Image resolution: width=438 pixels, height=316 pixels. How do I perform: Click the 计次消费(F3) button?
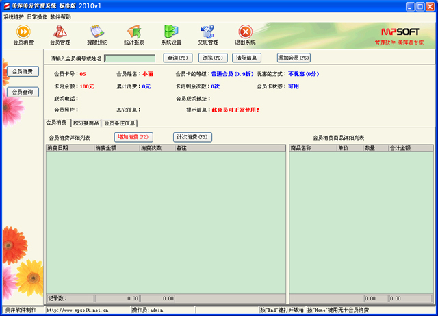pos(192,137)
